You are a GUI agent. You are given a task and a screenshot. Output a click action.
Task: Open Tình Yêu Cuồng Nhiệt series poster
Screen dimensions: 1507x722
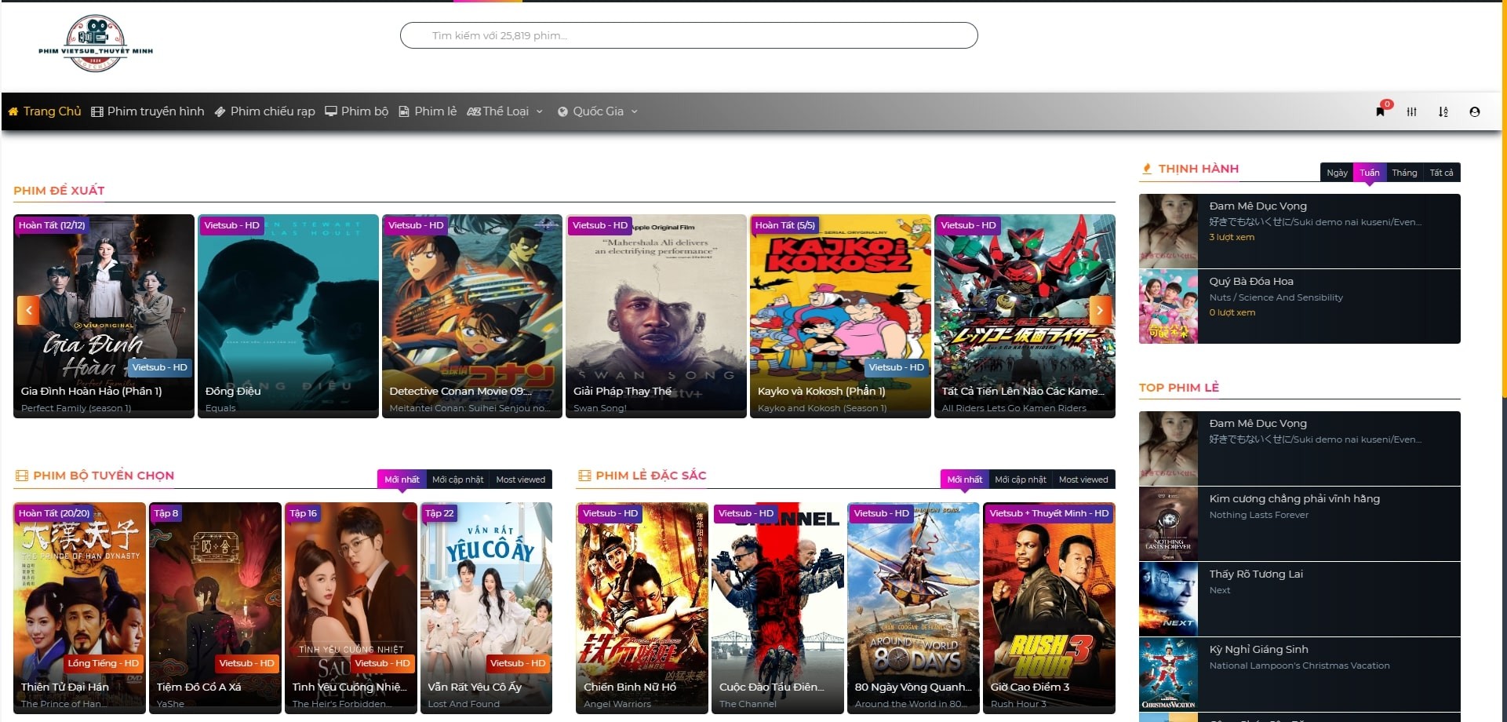point(351,607)
